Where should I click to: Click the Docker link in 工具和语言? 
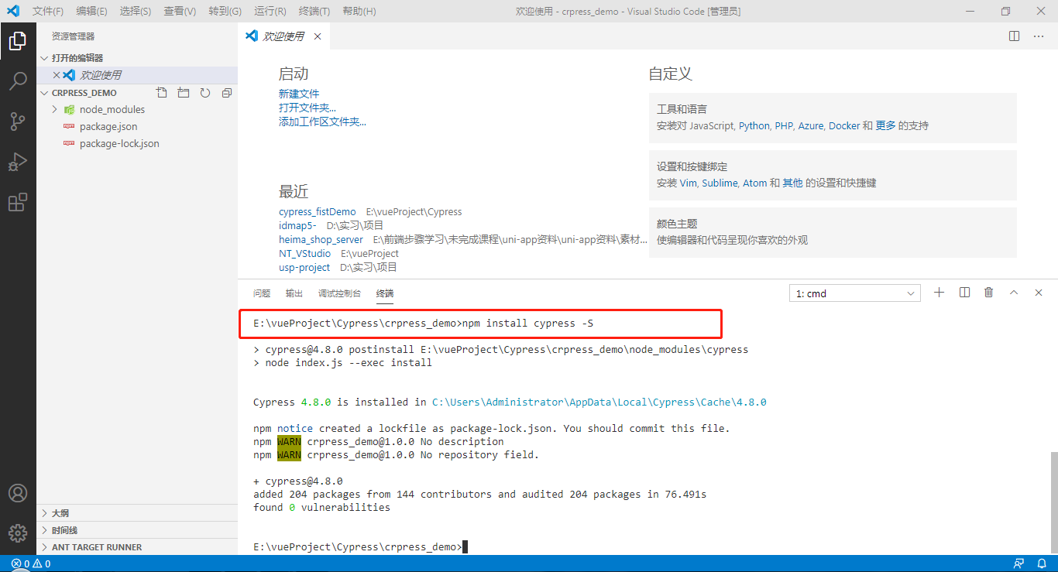click(x=844, y=125)
